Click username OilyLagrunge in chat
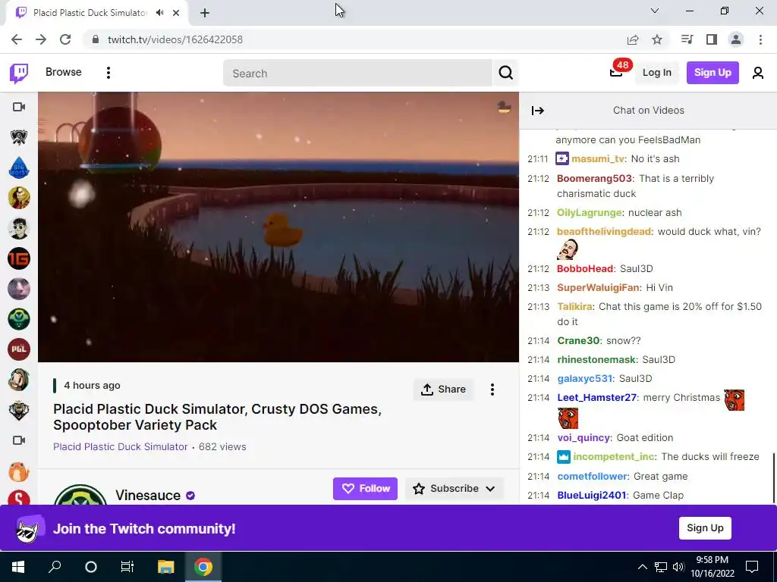Screen dimensions: 777x582 click(589, 212)
